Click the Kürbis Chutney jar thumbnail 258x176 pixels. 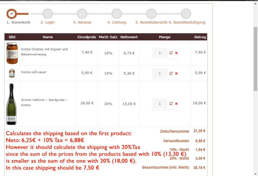point(12,53)
